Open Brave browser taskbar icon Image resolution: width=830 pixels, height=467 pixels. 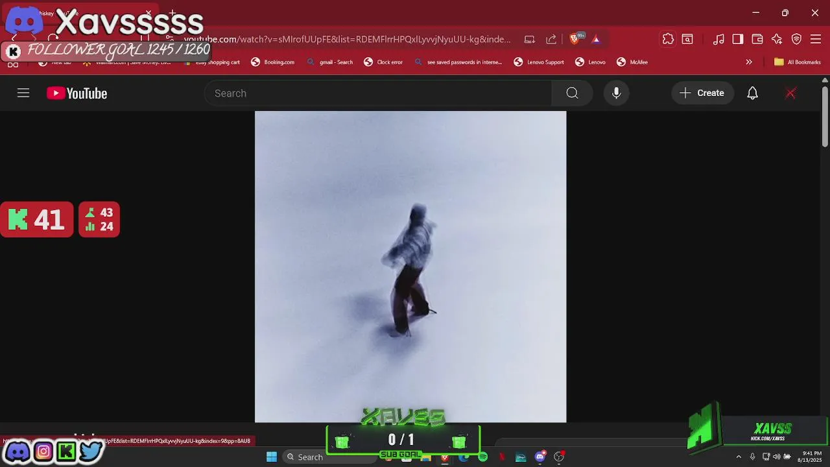445,458
